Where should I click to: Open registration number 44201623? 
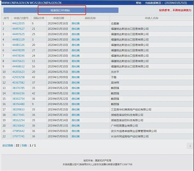(x=18, y=72)
